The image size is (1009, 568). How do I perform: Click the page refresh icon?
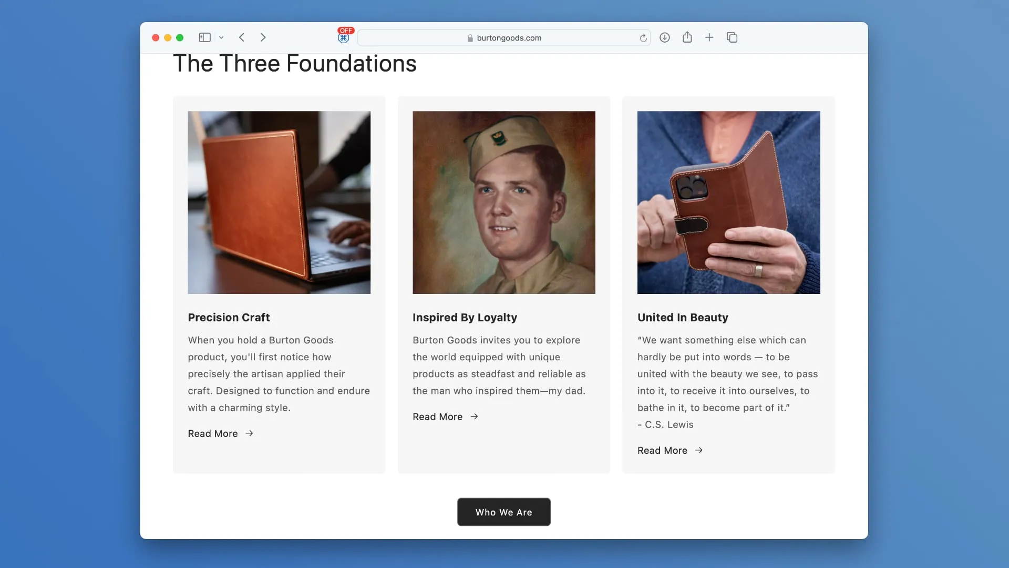pyautogui.click(x=643, y=37)
